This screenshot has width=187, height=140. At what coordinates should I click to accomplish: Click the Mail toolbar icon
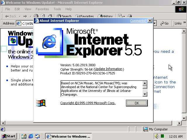[x=121, y=16]
